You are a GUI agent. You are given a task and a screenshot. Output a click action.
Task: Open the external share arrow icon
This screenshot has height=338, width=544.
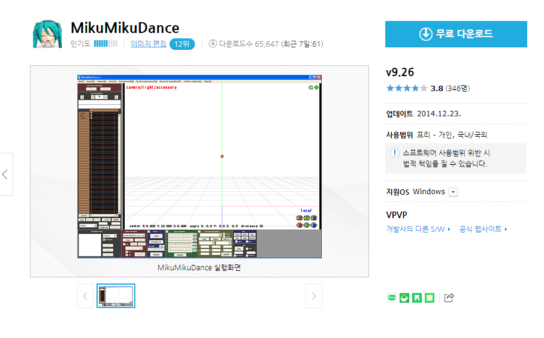(449, 298)
